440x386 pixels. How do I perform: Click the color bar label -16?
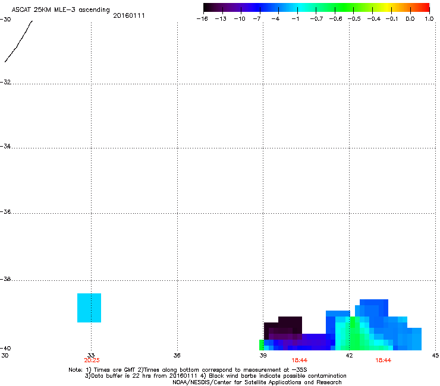[202, 19]
